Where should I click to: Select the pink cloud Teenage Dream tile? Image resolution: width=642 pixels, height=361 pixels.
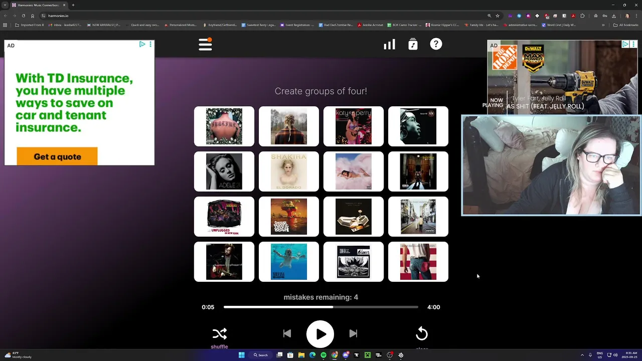pyautogui.click(x=354, y=171)
